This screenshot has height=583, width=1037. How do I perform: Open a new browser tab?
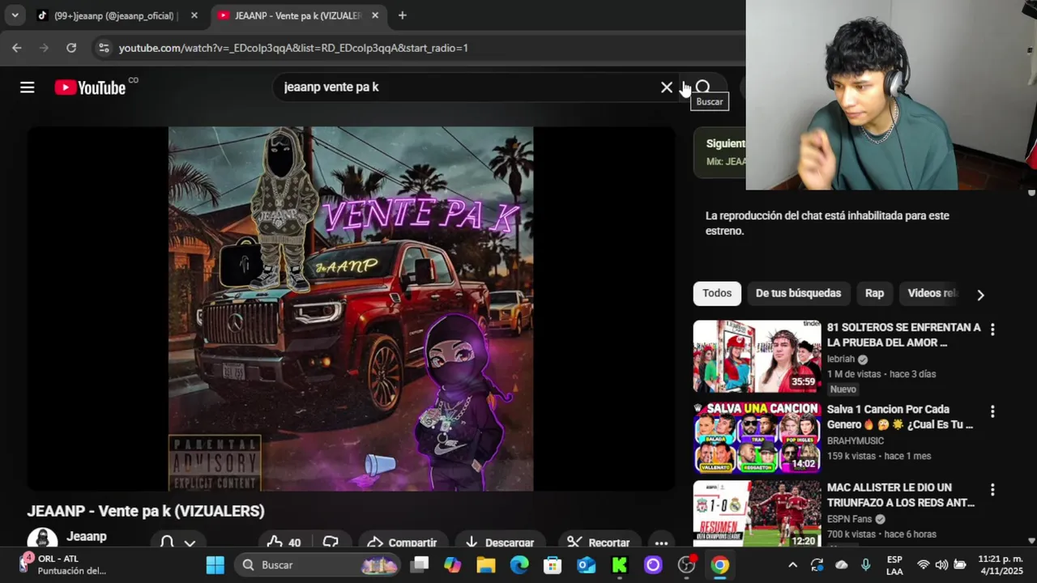pos(402,15)
